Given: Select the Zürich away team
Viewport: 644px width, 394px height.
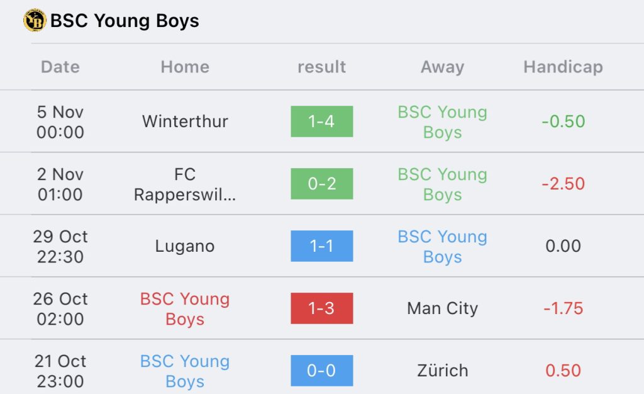Looking at the screenshot, I should click(x=442, y=371).
